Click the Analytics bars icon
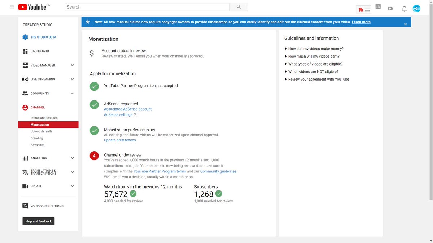This screenshot has height=243, width=433. 25,158
